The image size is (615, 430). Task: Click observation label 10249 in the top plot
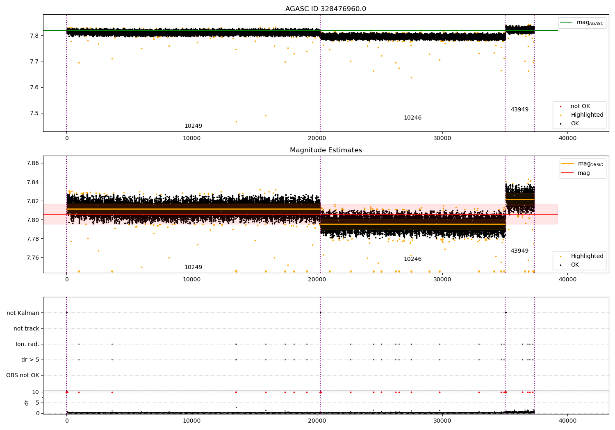[193, 126]
